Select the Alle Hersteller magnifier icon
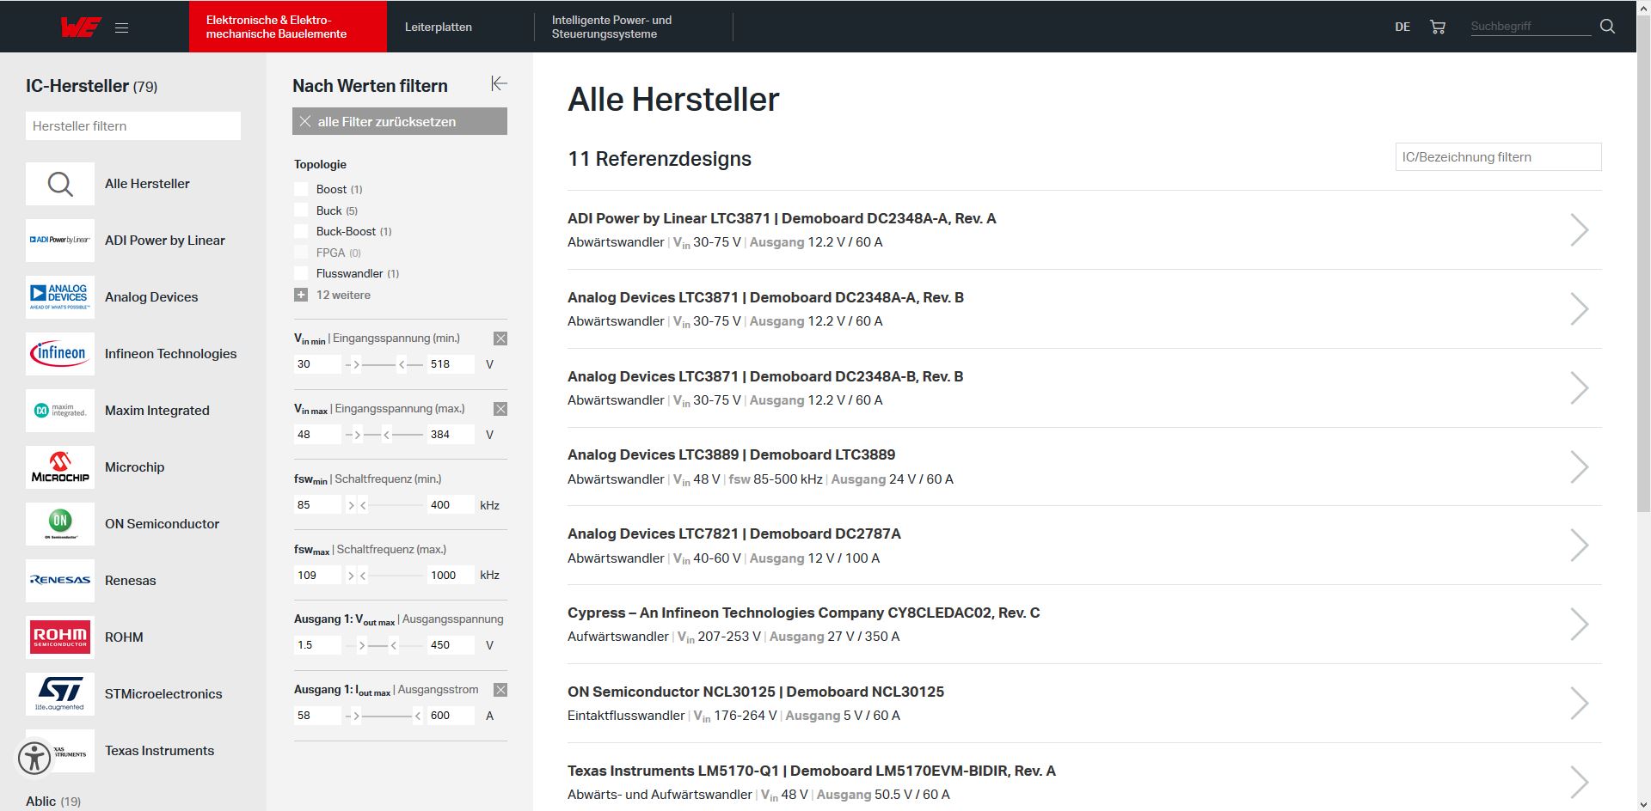Viewport: 1651px width, 811px height. [60, 184]
